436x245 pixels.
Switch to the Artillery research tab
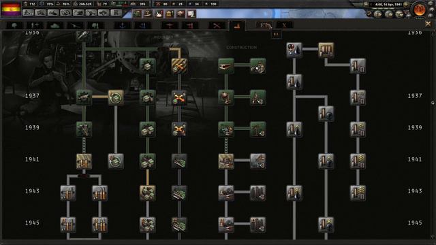(x=75, y=26)
